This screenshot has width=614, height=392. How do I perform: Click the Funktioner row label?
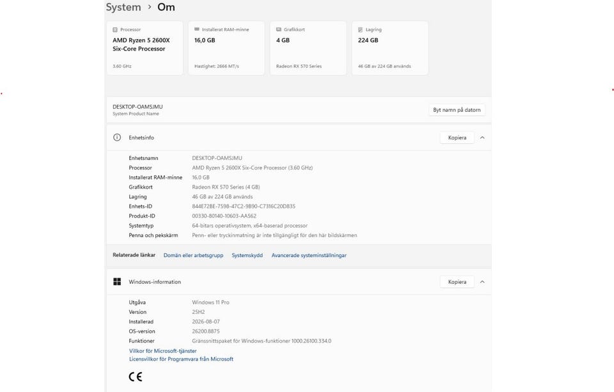pos(141,341)
